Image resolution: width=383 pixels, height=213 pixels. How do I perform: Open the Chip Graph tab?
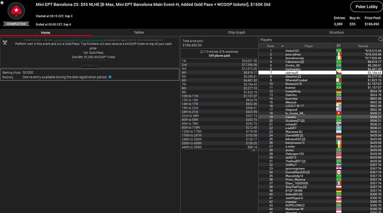pos(237,32)
